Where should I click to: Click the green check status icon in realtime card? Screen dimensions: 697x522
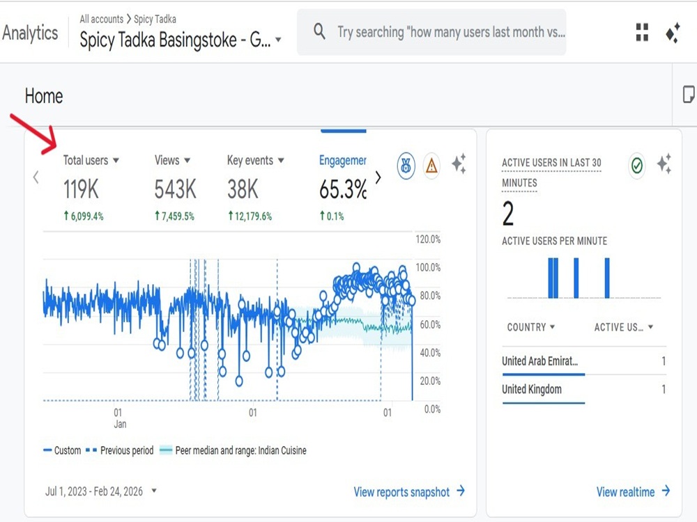pos(637,166)
